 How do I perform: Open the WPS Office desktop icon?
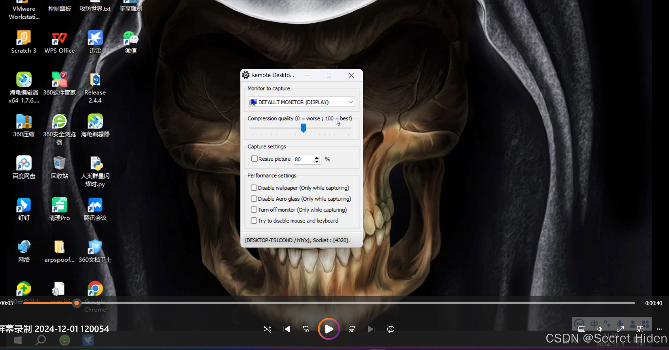(60, 42)
